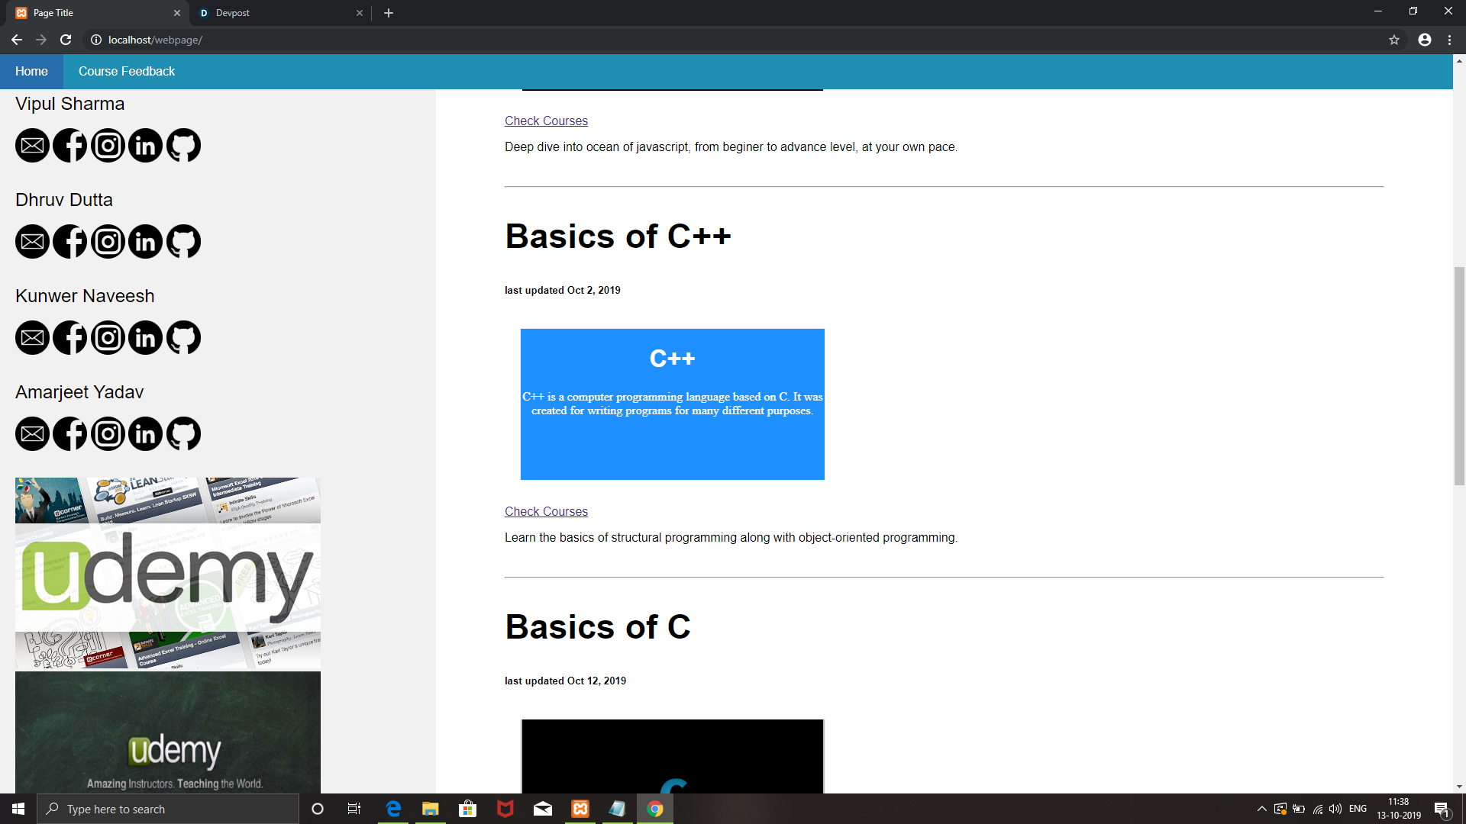This screenshot has width=1466, height=824.
Task: Expand hidden system tray icons
Action: click(1261, 809)
